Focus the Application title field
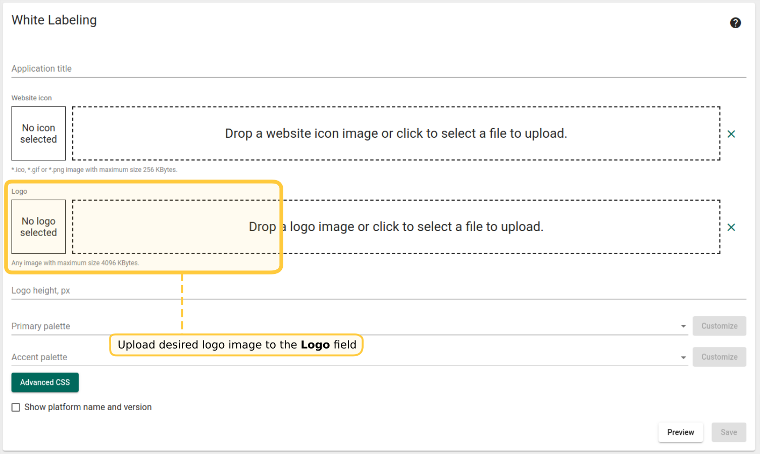Viewport: 760px width, 454px height. click(x=379, y=69)
